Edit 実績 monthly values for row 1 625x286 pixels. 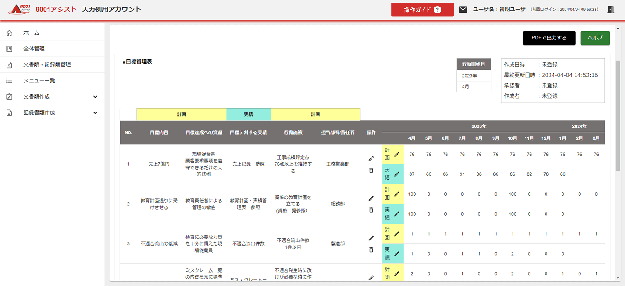(397, 174)
